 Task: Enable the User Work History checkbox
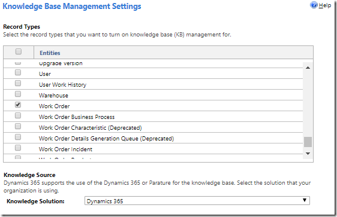tap(18, 83)
